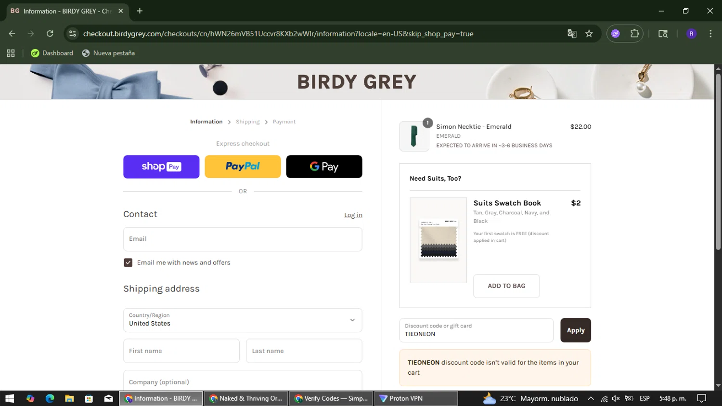Select the Shipping breadcrumb step
The height and width of the screenshot is (406, 722).
point(247,122)
